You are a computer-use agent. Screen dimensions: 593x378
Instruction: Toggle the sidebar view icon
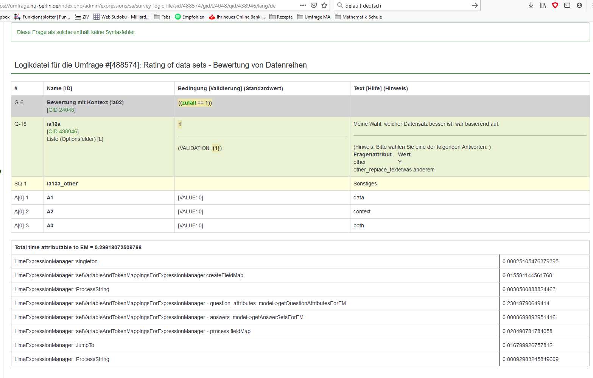567,5
